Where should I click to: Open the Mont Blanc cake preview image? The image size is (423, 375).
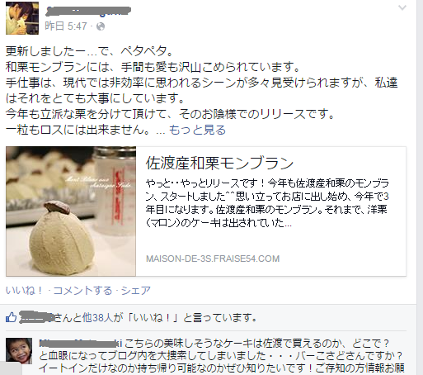[x=71, y=211]
